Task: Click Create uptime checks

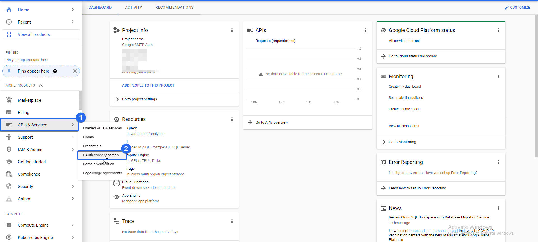Action: pos(405,109)
